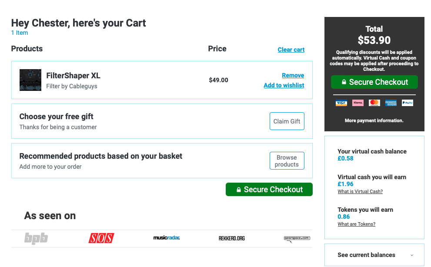Click the Qualifying discounts notice text
Image resolution: width=431 pixels, height=267 pixels.
(374, 61)
